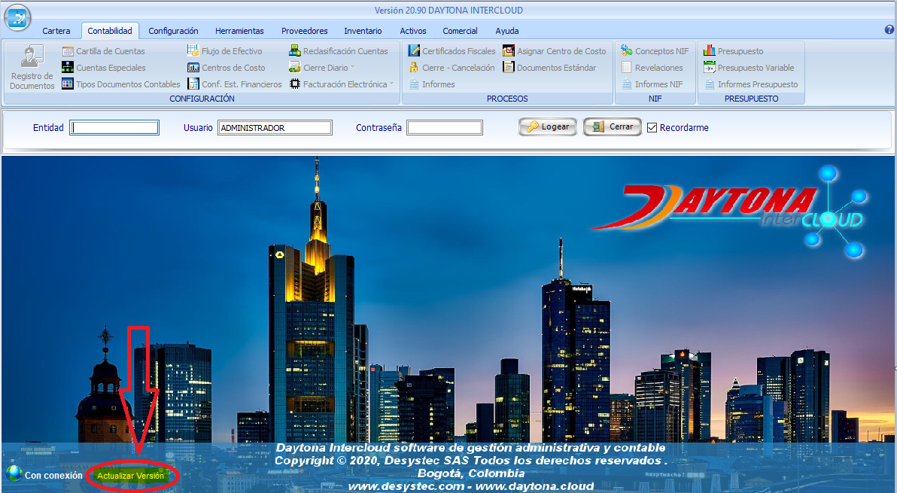Switch to the Proveedores tab
Screen dimensions: 897x493
[304, 31]
